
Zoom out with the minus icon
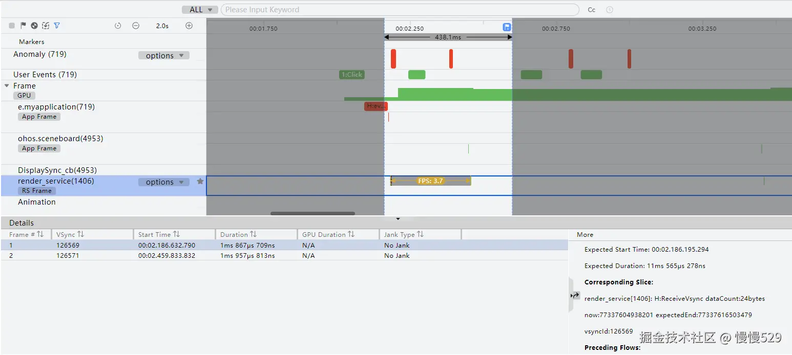(136, 26)
